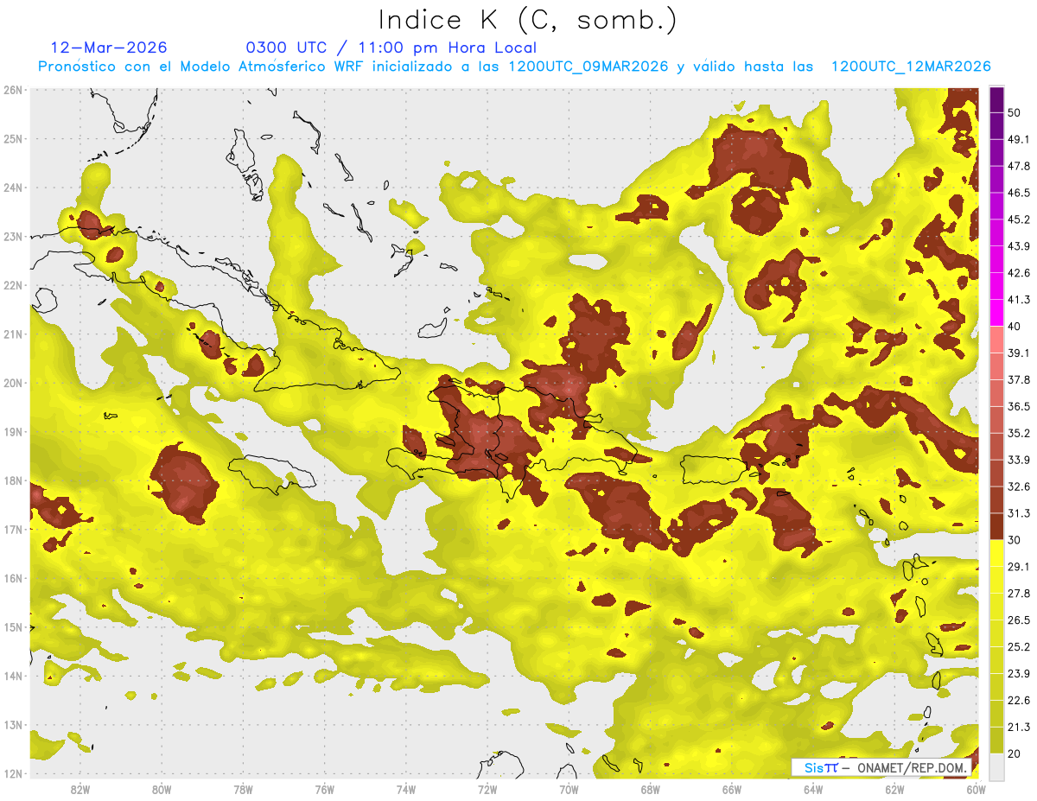This screenshot has width=1037, height=801.
Task: Click the colorbar value "37.8"
Action: tap(1018, 380)
